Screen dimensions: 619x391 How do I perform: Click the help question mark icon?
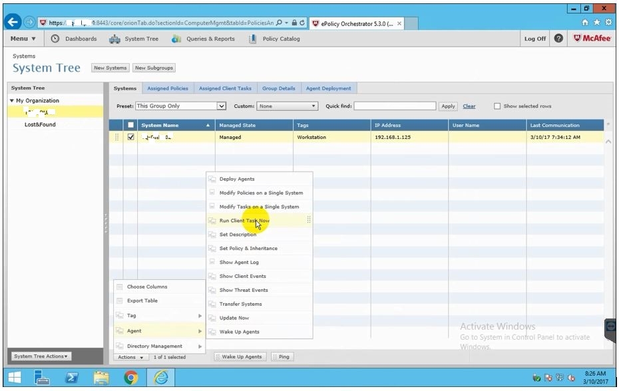(558, 39)
